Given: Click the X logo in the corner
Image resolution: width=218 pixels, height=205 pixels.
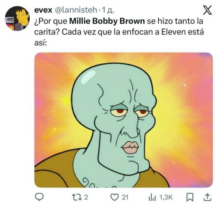Looking at the screenshot, I should coord(208,10).
